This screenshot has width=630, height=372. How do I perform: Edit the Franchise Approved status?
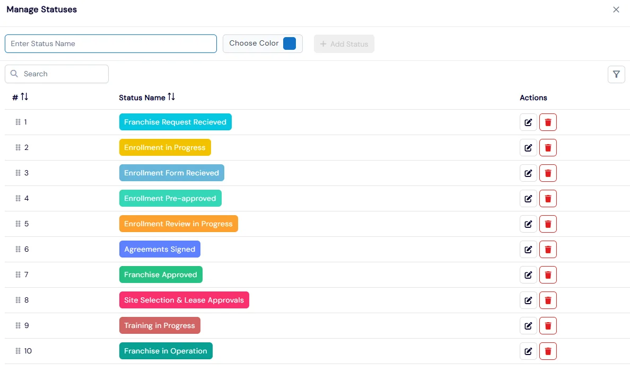pos(528,275)
